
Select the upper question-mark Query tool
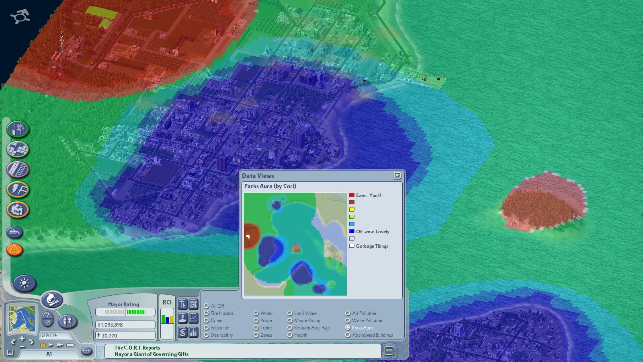pyautogui.click(x=47, y=316)
